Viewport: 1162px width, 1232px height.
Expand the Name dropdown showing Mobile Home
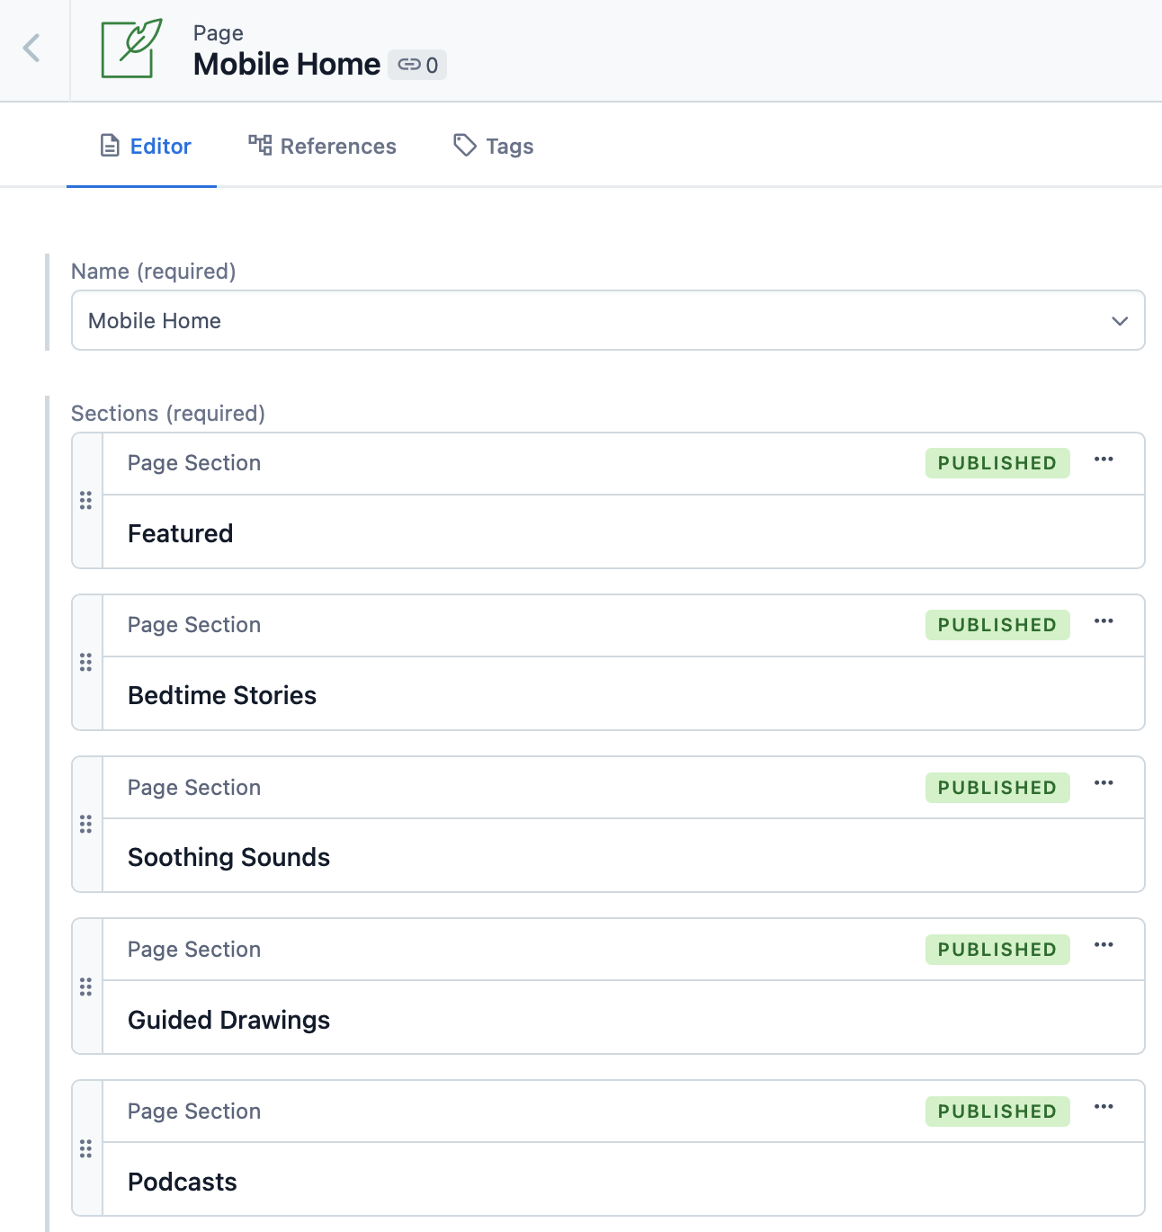pos(608,320)
